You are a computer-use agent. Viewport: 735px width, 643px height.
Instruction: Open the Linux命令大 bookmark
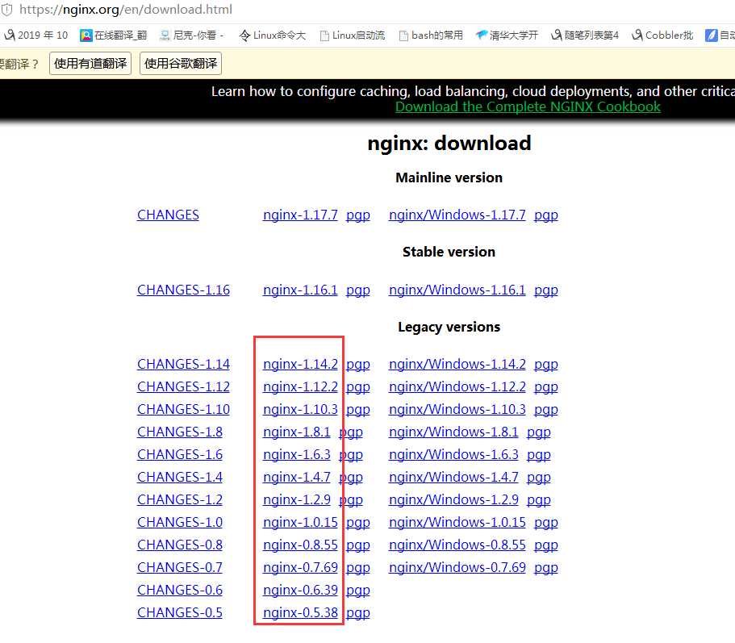(273, 35)
